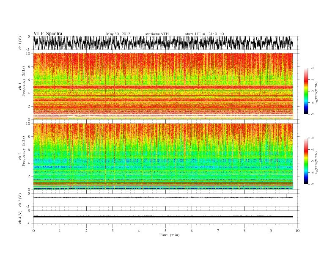This screenshot has height=259, width=335.
Task: Click the time axis tick label "3"
Action: tap(113, 231)
